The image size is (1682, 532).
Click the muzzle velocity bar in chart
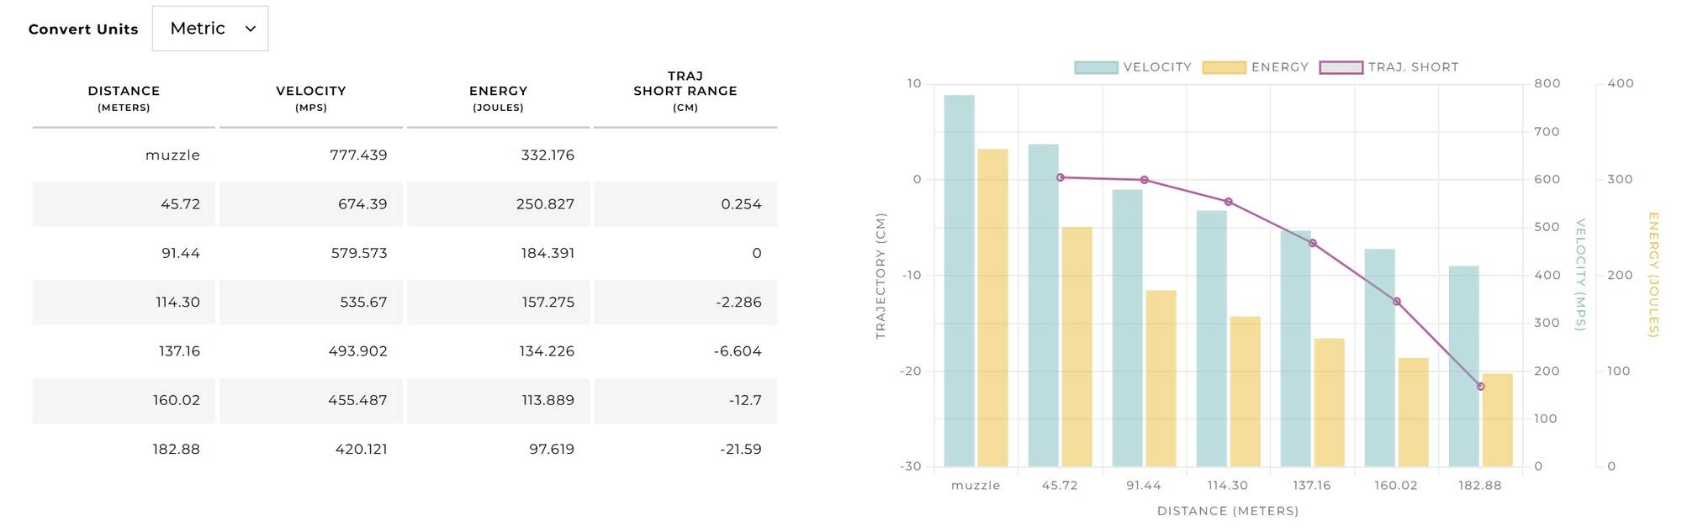pyautogui.click(x=959, y=281)
